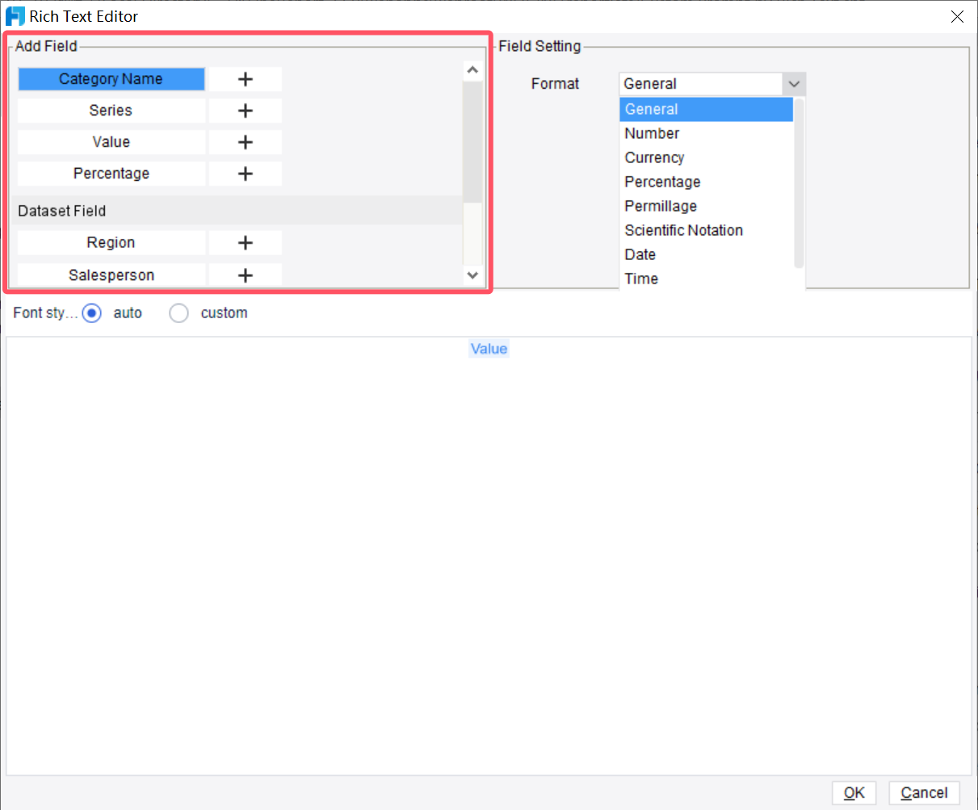Select the highlighted Category Name entry
The width and height of the screenshot is (978, 810).
pos(111,79)
